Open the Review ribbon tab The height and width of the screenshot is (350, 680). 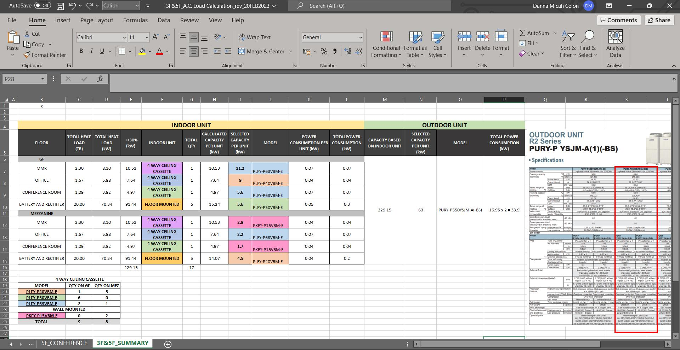point(189,20)
